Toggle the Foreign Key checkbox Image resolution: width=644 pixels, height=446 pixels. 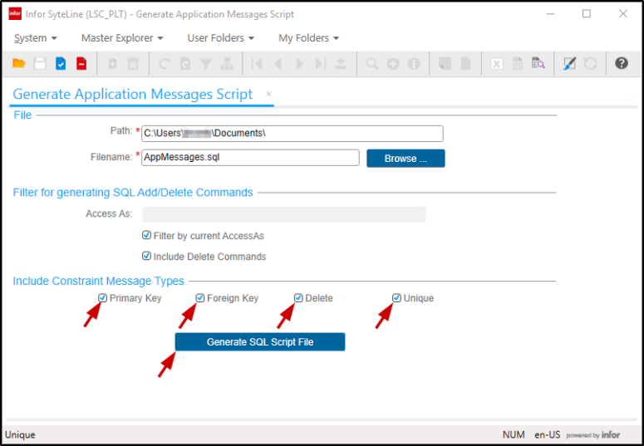tap(200, 297)
